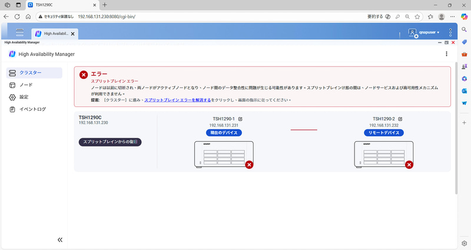Add an app to Edge sidebar with plus
The width and height of the screenshot is (471, 250).
pyautogui.click(x=464, y=122)
